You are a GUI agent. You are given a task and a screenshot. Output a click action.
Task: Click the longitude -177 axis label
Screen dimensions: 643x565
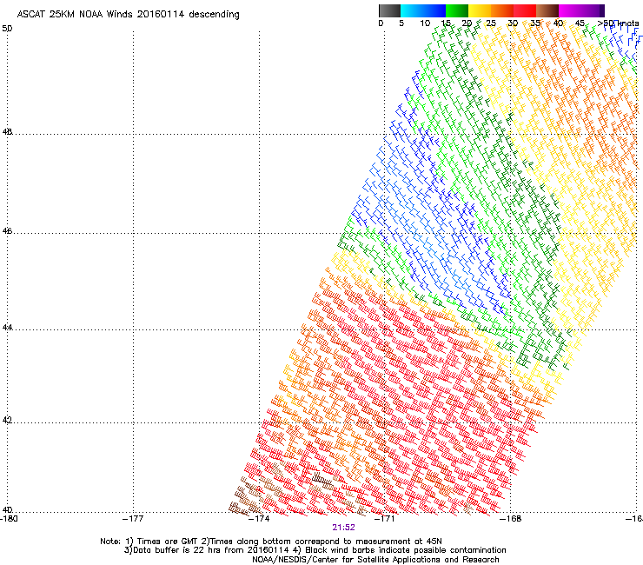(x=133, y=519)
